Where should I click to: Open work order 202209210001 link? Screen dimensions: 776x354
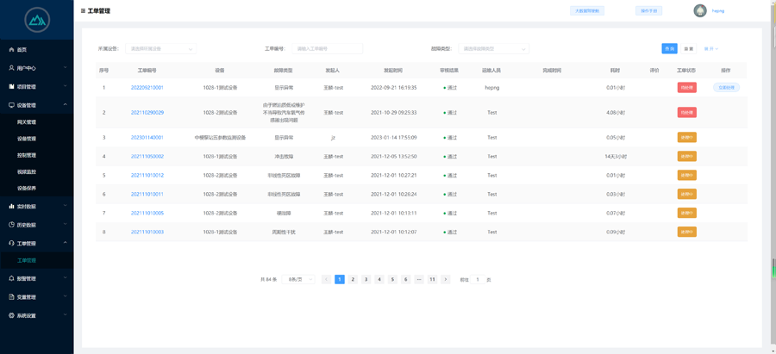pos(147,88)
